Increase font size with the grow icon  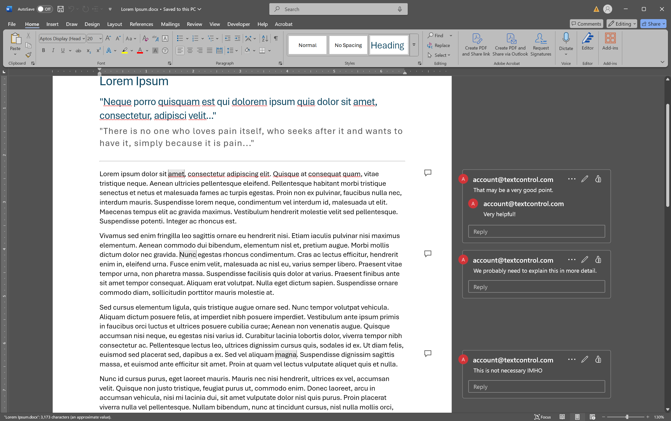(x=108, y=38)
